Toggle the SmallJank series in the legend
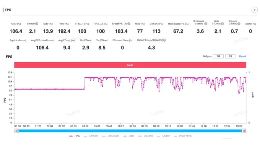Viewport: 260px width, 146px height. (110, 136)
